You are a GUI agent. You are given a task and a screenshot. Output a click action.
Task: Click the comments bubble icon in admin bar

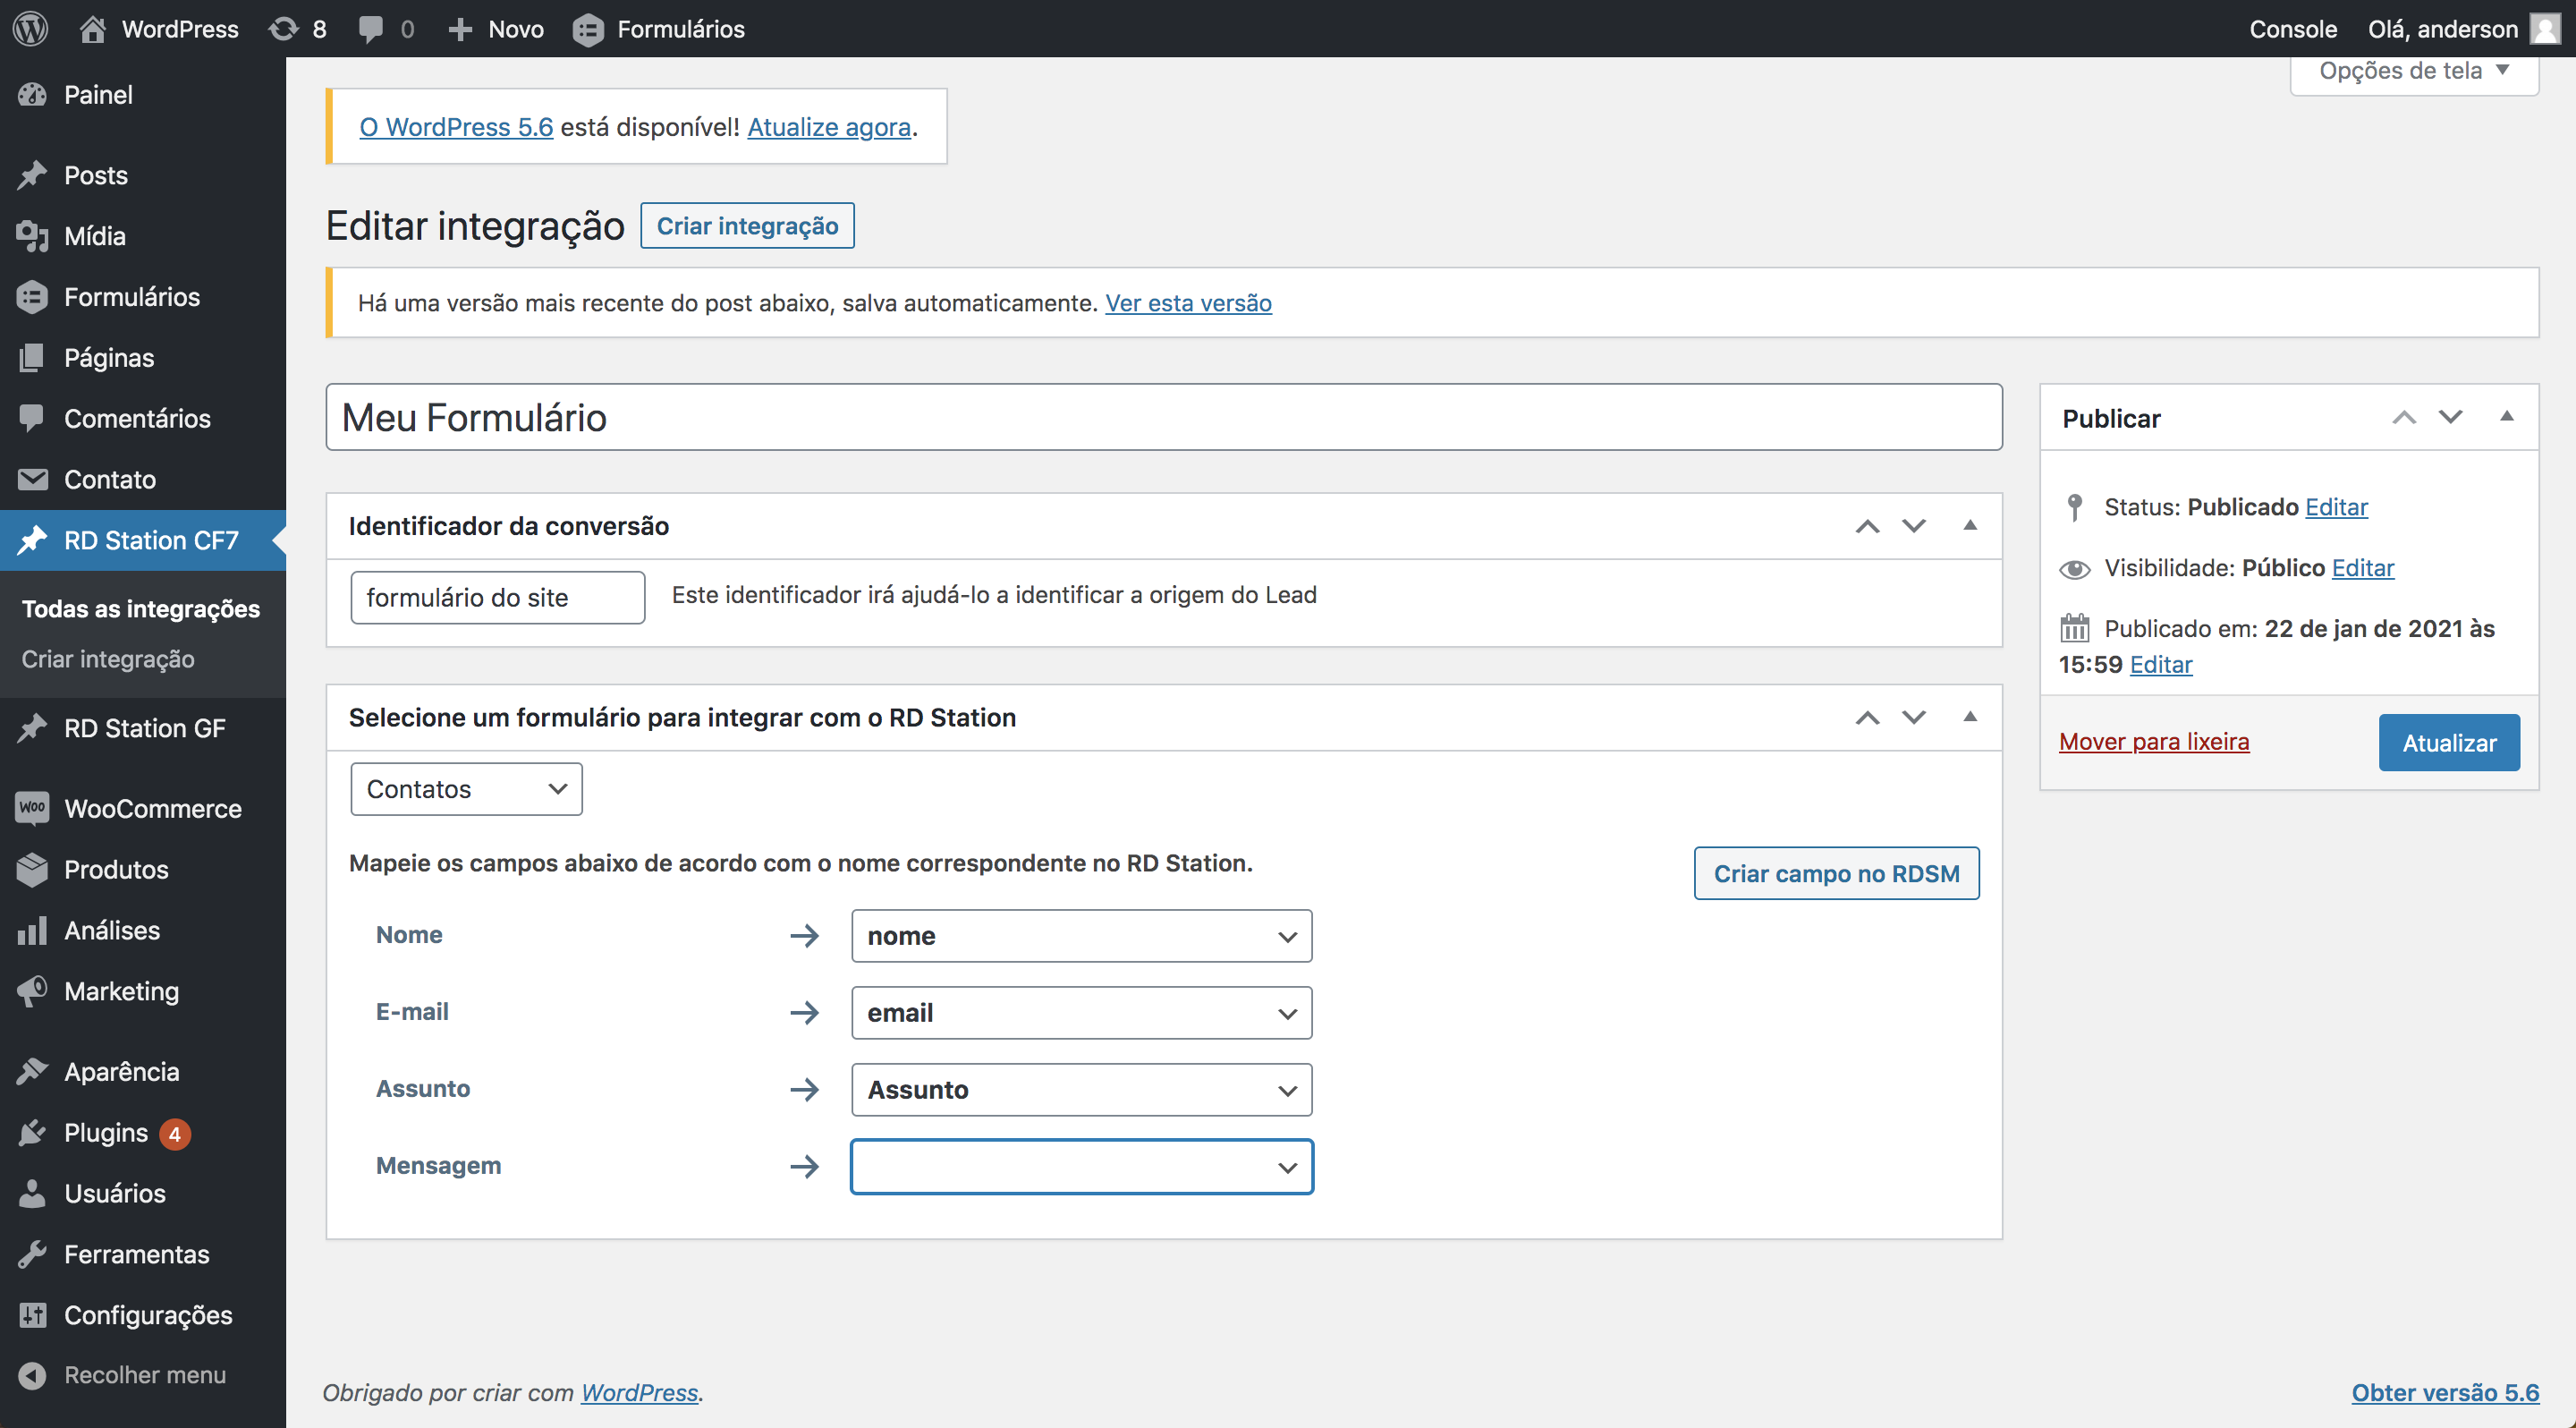click(x=371, y=28)
